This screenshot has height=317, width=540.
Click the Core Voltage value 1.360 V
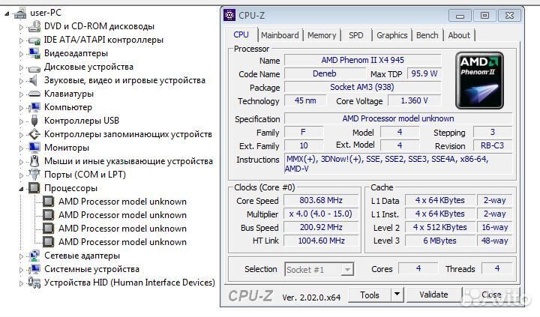click(414, 101)
